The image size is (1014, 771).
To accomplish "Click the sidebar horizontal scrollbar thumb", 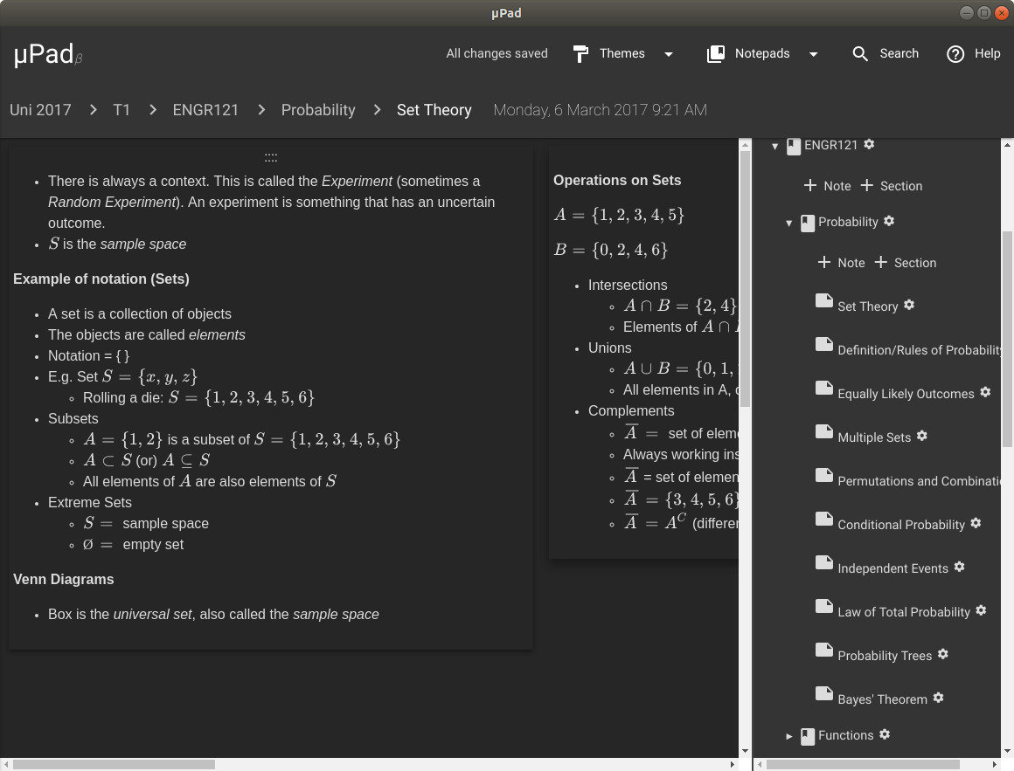I will click(864, 765).
